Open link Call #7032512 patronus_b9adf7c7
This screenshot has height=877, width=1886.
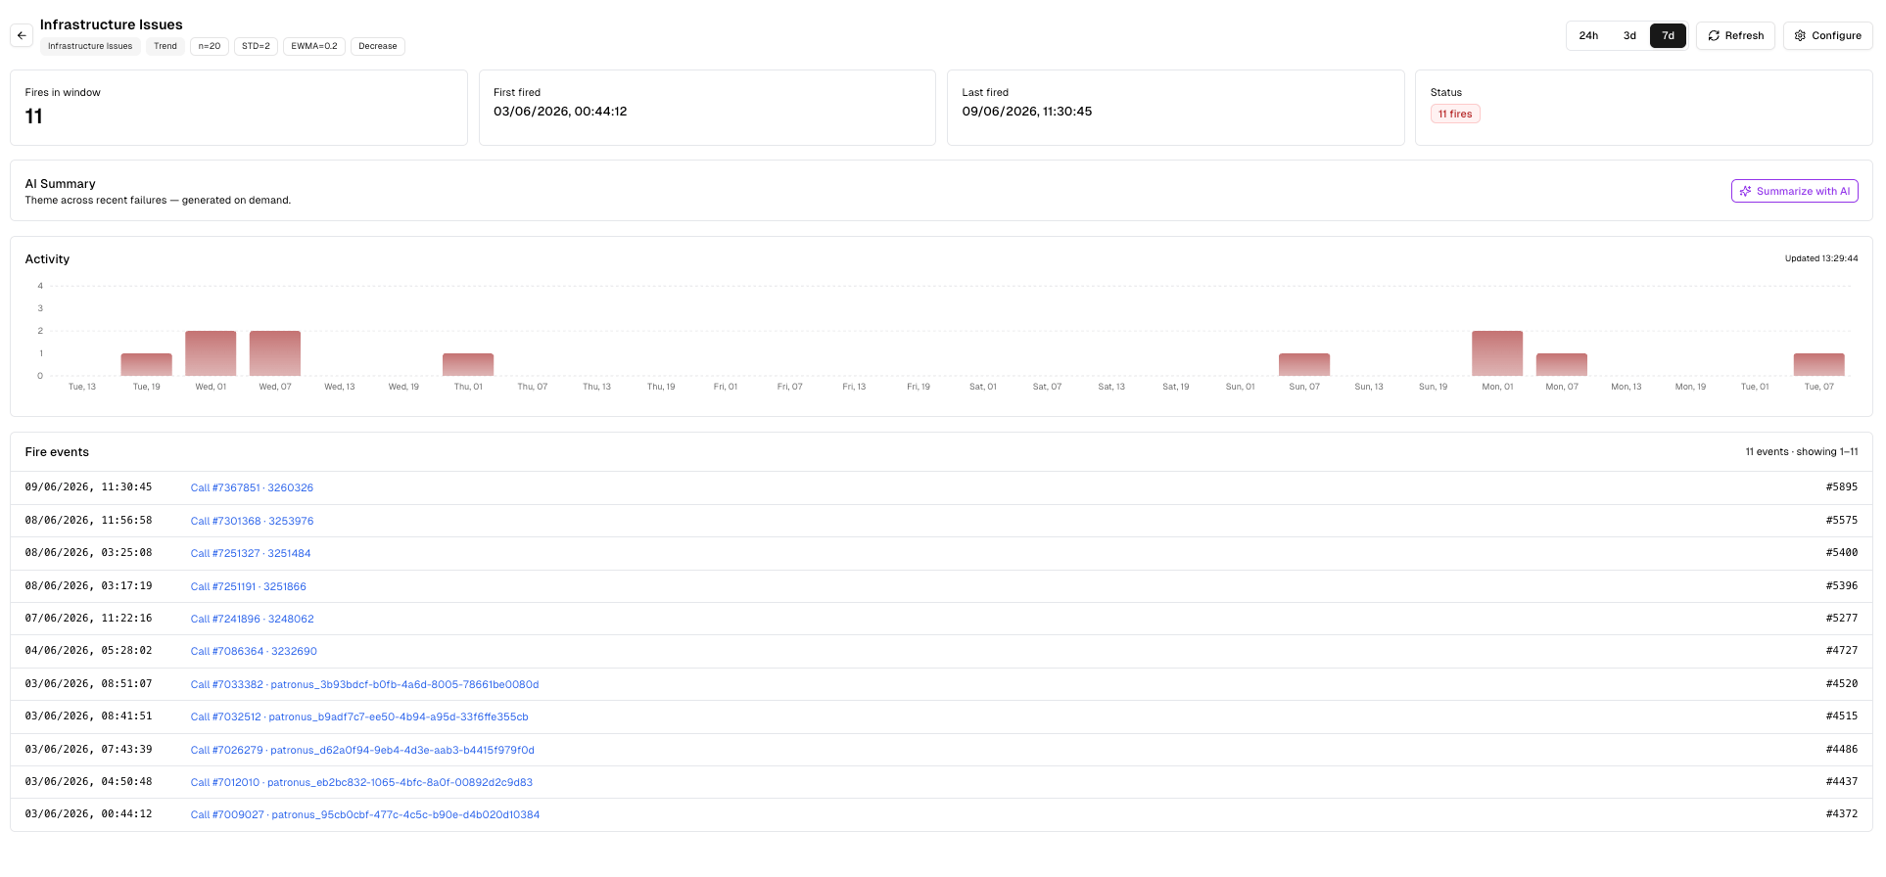[359, 717]
